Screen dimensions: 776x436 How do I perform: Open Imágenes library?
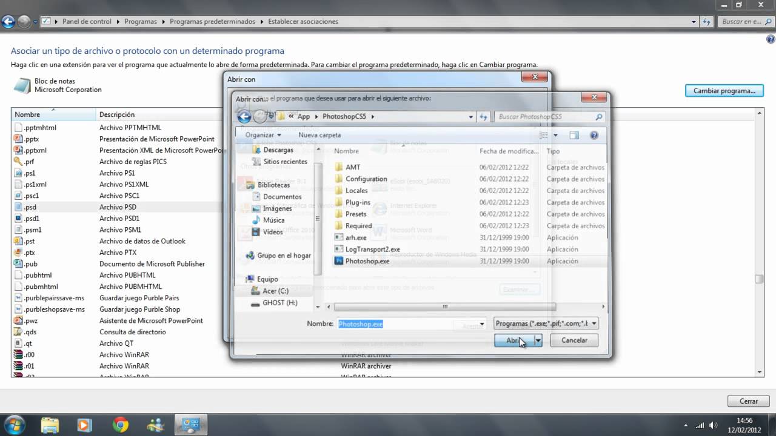pos(277,208)
